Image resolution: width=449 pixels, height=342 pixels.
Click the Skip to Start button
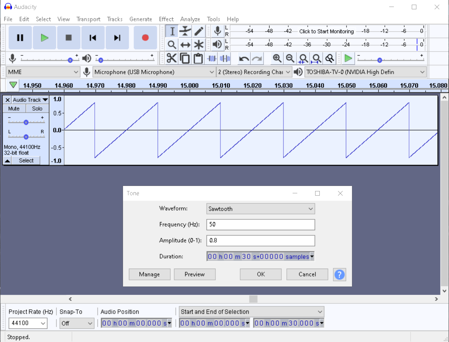[x=93, y=38]
